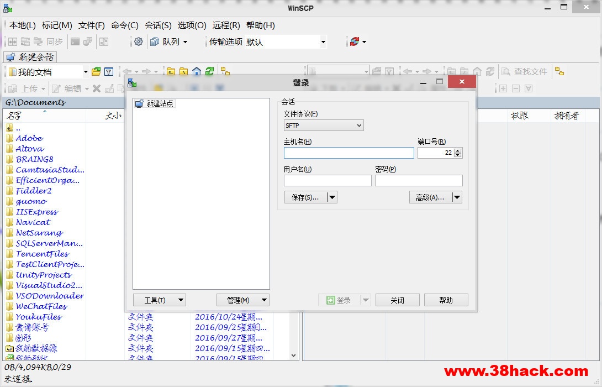This screenshot has height=387, width=602.
Task: Click the 编辑 edit button
Action: click(70, 89)
